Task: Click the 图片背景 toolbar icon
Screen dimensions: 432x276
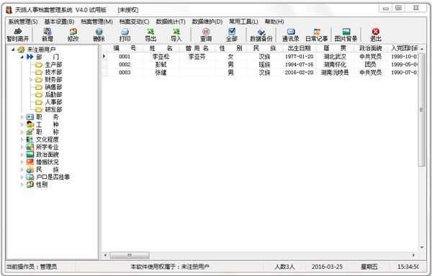Action: click(346, 35)
